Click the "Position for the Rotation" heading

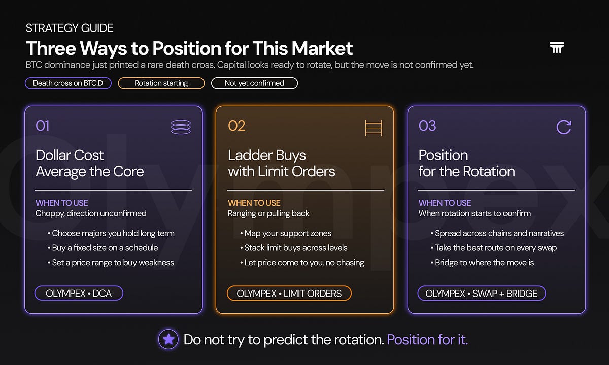point(467,163)
